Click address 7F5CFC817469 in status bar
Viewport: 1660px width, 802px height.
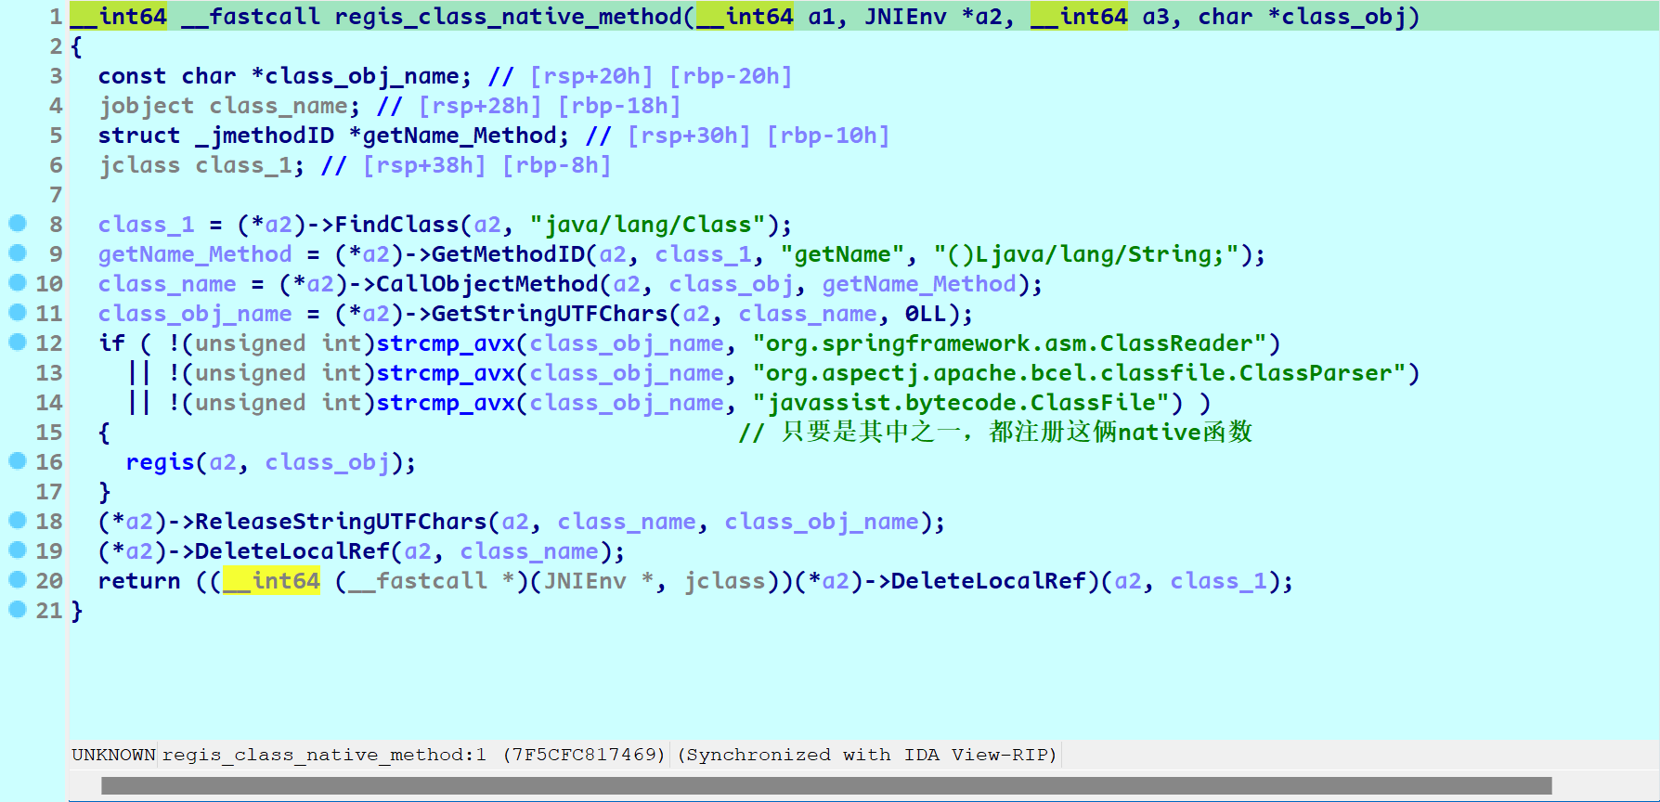pyautogui.click(x=584, y=755)
